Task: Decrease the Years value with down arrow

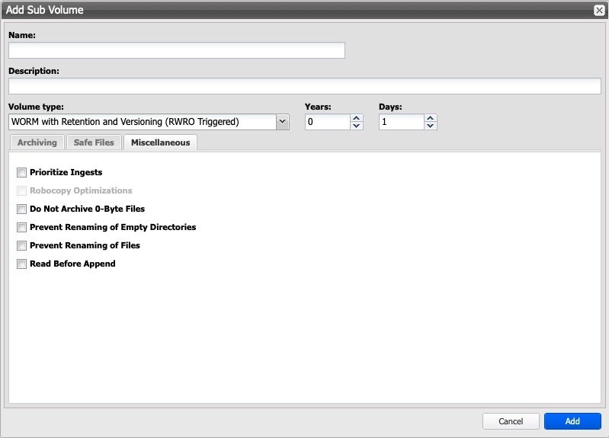Action: tap(357, 126)
